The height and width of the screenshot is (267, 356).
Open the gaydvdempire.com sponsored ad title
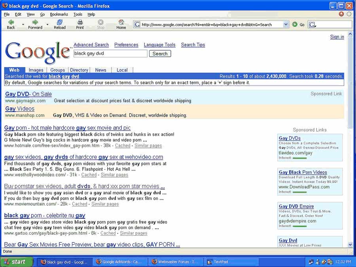[x=296, y=206]
